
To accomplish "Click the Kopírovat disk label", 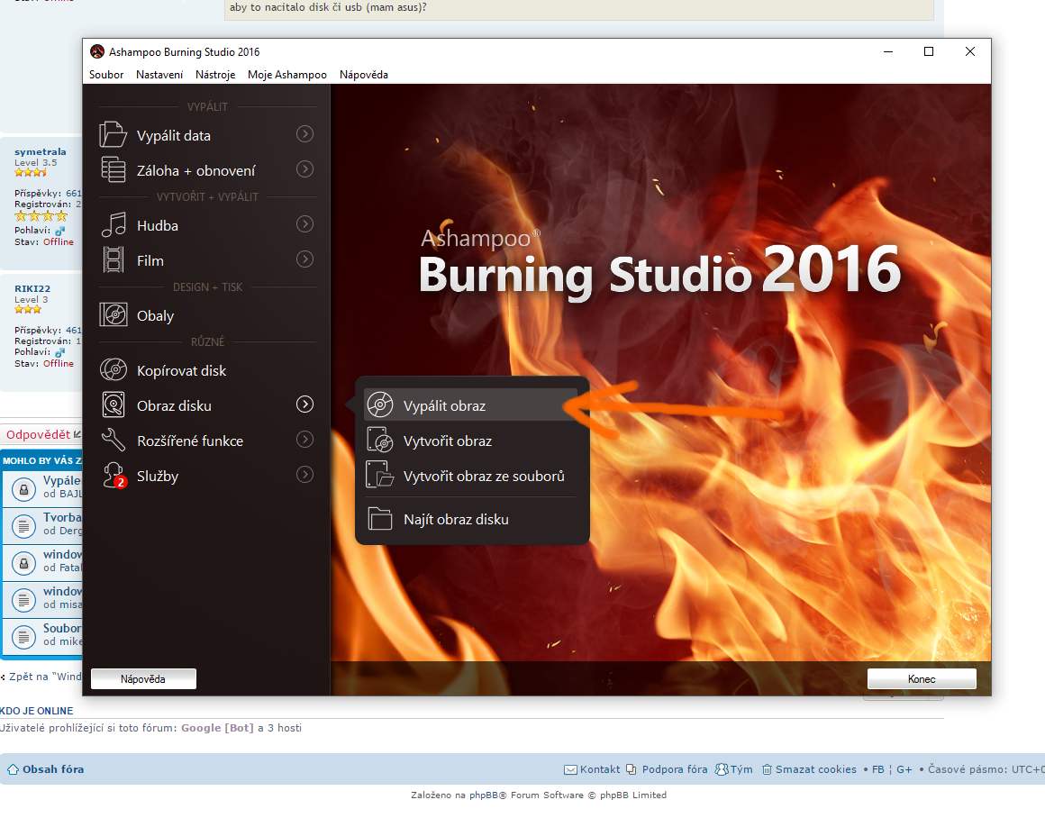I will pyautogui.click(x=181, y=370).
